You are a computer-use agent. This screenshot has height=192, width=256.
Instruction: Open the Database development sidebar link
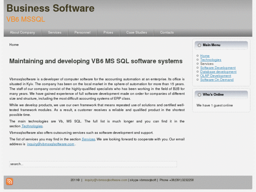click(x=218, y=72)
